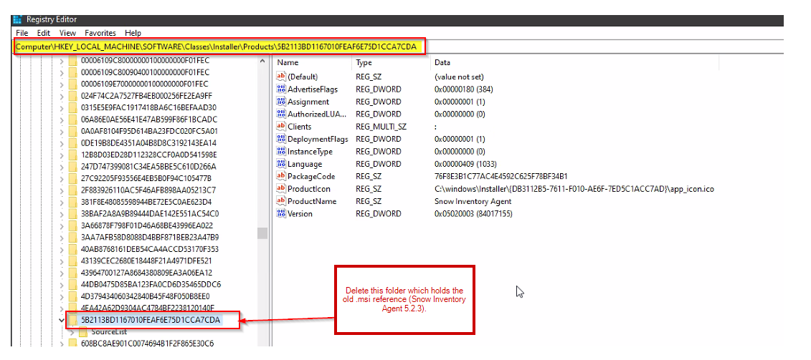Image resolution: width=811 pixels, height=360 pixels.
Task: Select key 4D379434060342840B45F48F050B8EE0
Action: pos(146,296)
